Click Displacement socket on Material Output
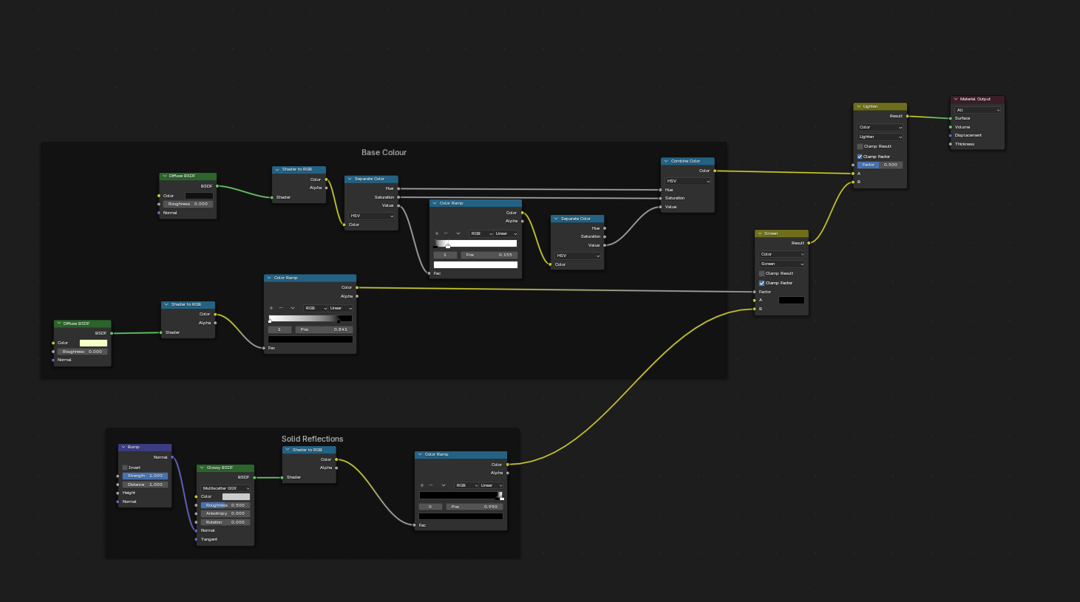 click(951, 135)
